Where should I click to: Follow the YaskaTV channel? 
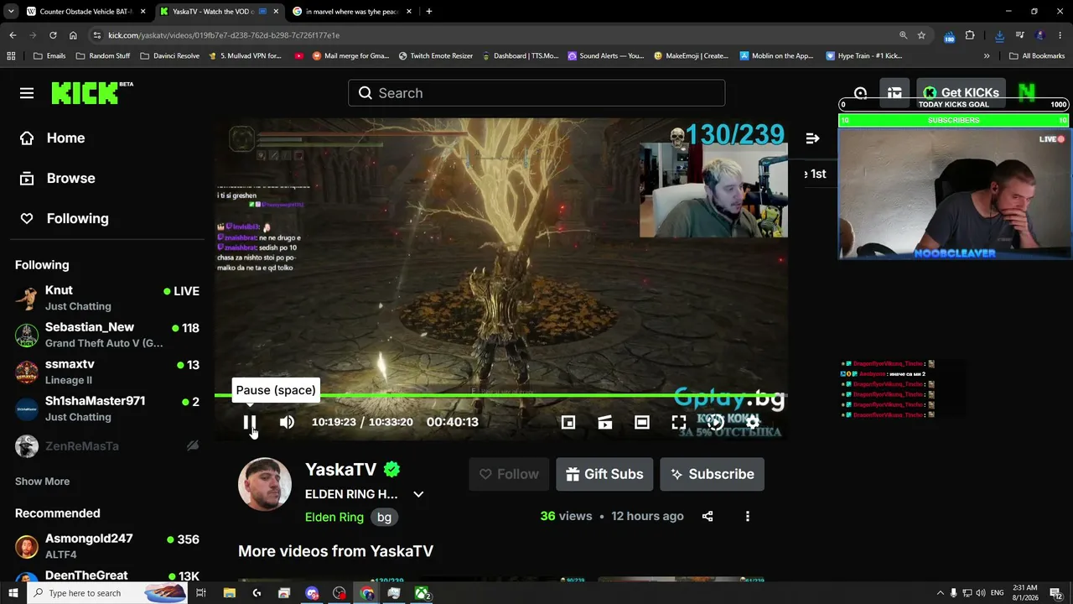pyautogui.click(x=509, y=474)
